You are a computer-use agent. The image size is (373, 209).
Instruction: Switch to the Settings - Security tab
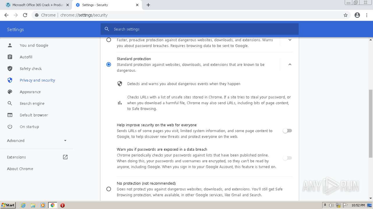[x=107, y=5]
